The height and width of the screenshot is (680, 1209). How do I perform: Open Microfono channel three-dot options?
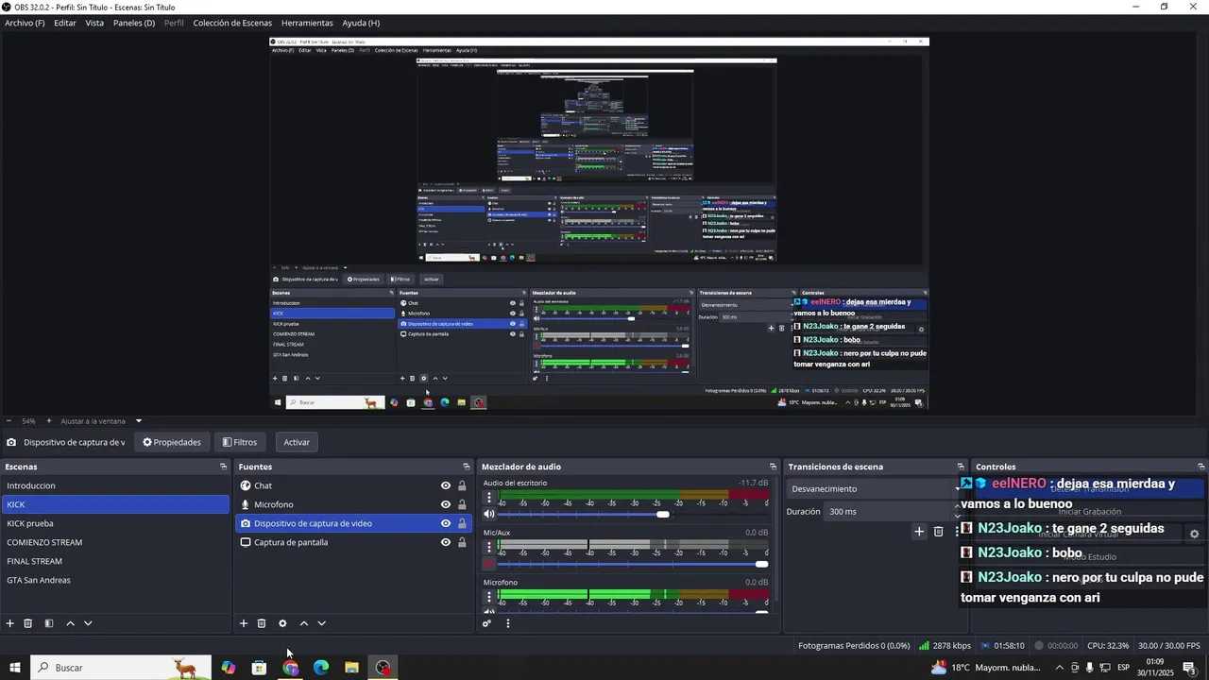point(488,598)
